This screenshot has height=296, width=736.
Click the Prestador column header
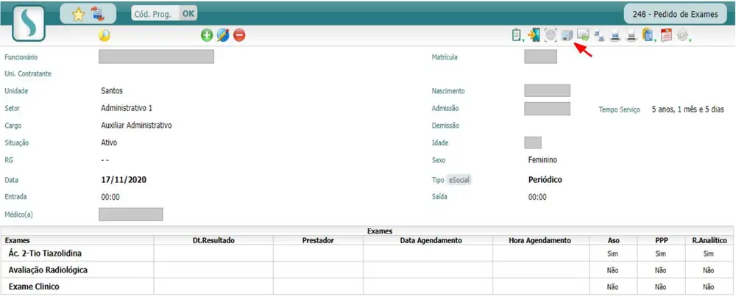click(x=318, y=240)
